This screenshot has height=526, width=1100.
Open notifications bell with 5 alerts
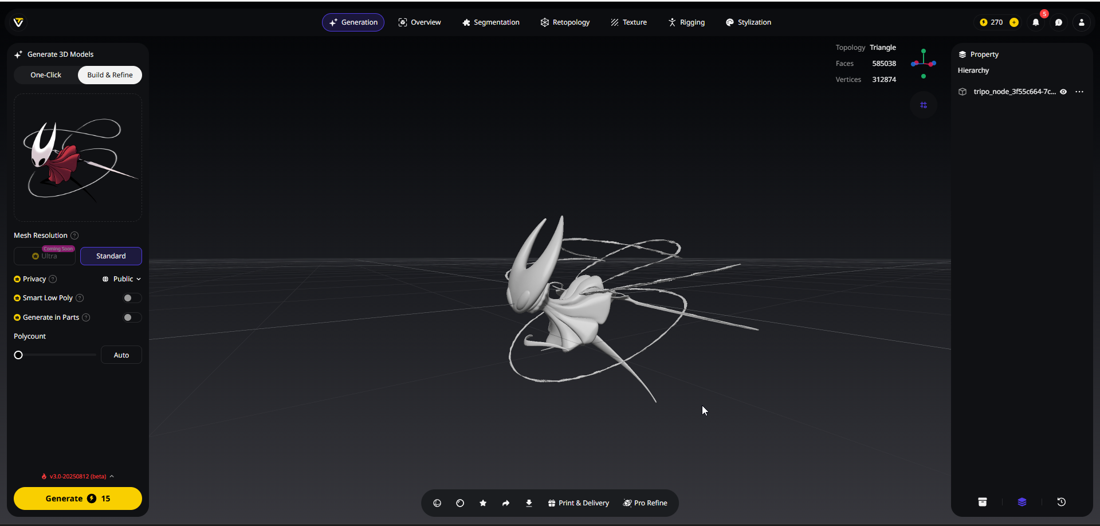coord(1036,22)
